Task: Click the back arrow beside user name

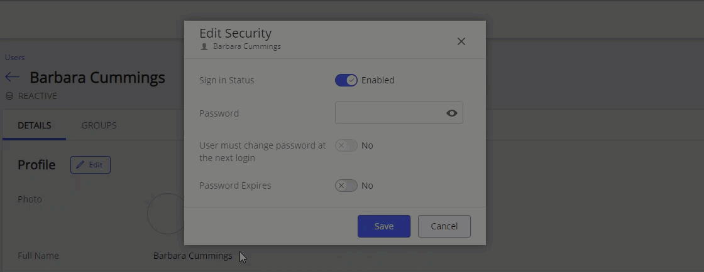Action: click(12, 77)
